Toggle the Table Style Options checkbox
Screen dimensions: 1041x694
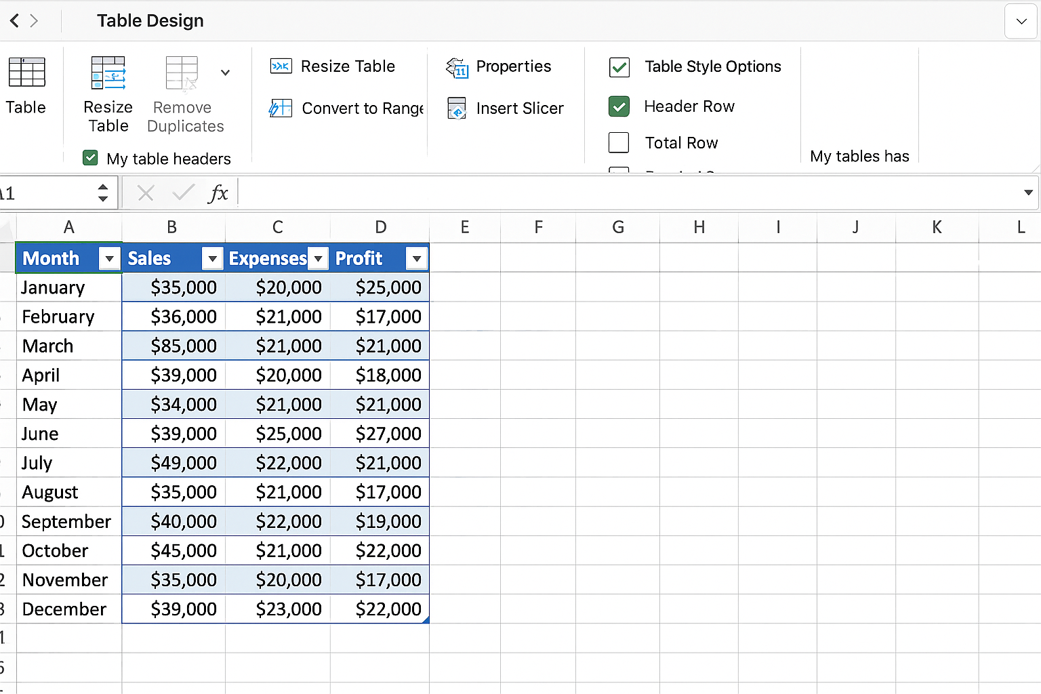click(x=619, y=67)
